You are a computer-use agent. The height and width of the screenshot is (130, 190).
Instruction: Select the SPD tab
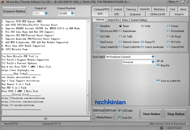coord(117,14)
